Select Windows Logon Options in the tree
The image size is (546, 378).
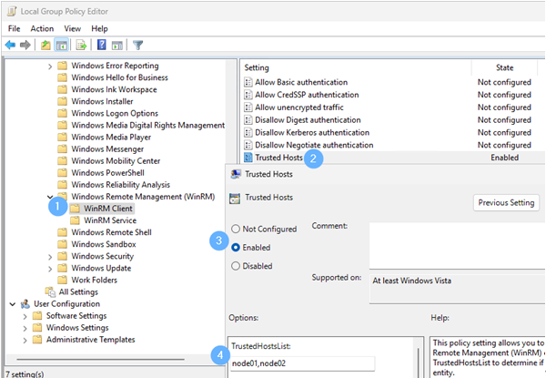[115, 113]
